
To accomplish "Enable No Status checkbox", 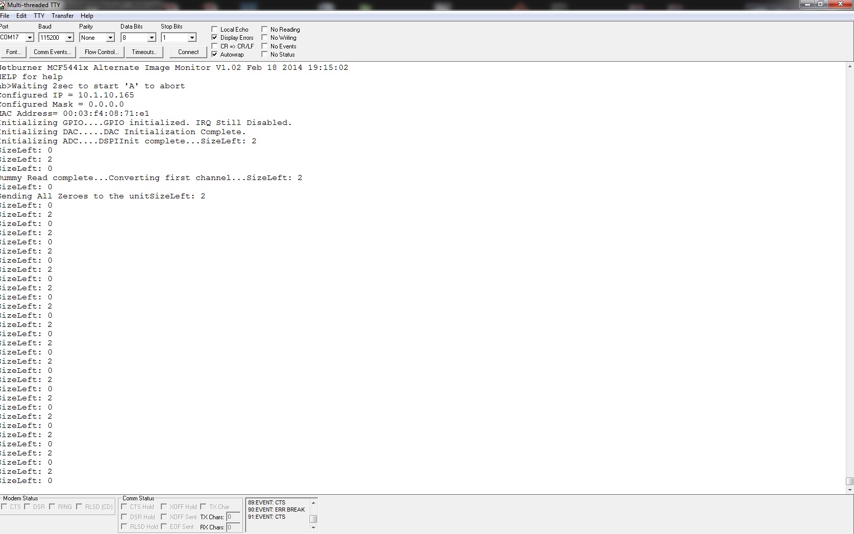I will tap(264, 55).
